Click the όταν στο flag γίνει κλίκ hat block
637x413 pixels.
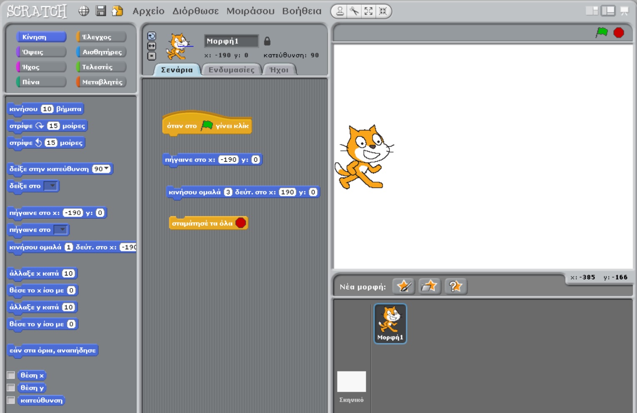[207, 123]
